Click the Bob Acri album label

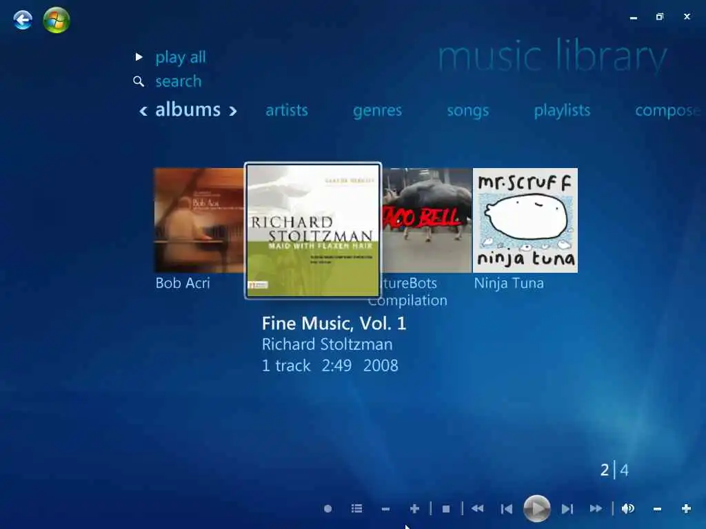(182, 283)
